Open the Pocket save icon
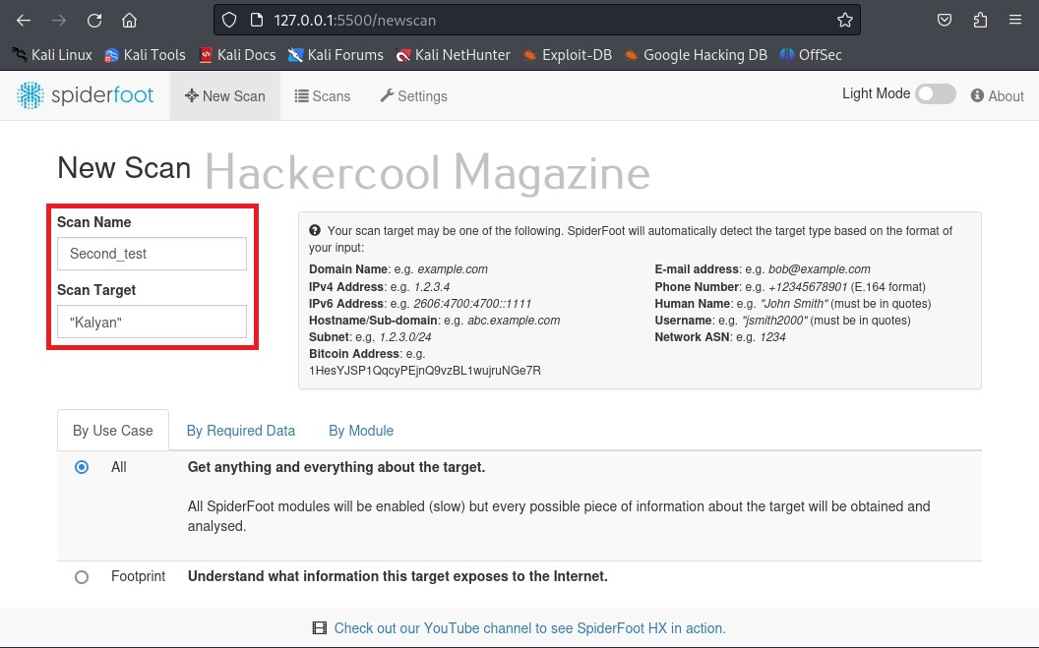The width and height of the screenshot is (1039, 648). [x=945, y=21]
